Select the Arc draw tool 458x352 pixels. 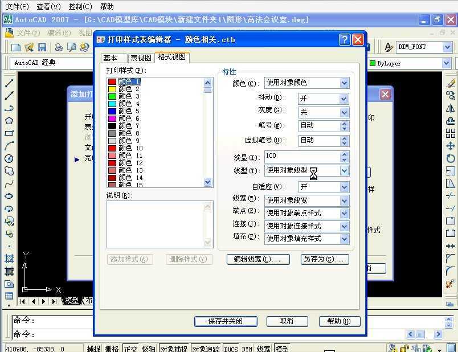[x=9, y=146]
